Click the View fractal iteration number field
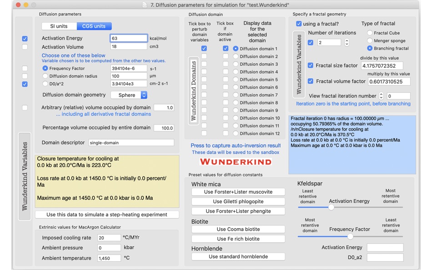The height and width of the screenshot is (270, 432). (398, 96)
